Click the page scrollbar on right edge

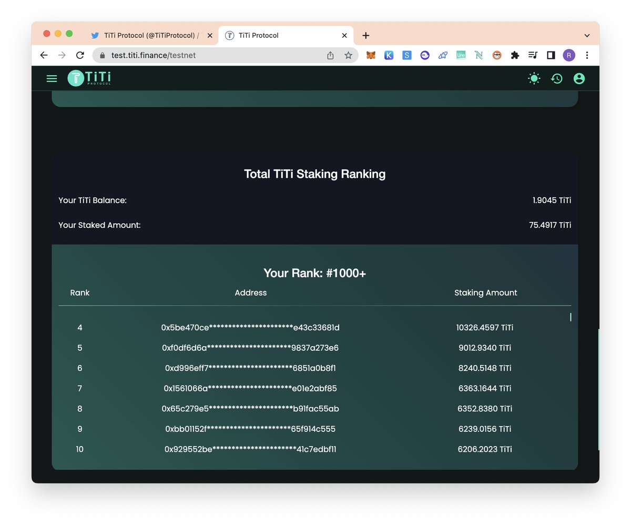[599, 389]
